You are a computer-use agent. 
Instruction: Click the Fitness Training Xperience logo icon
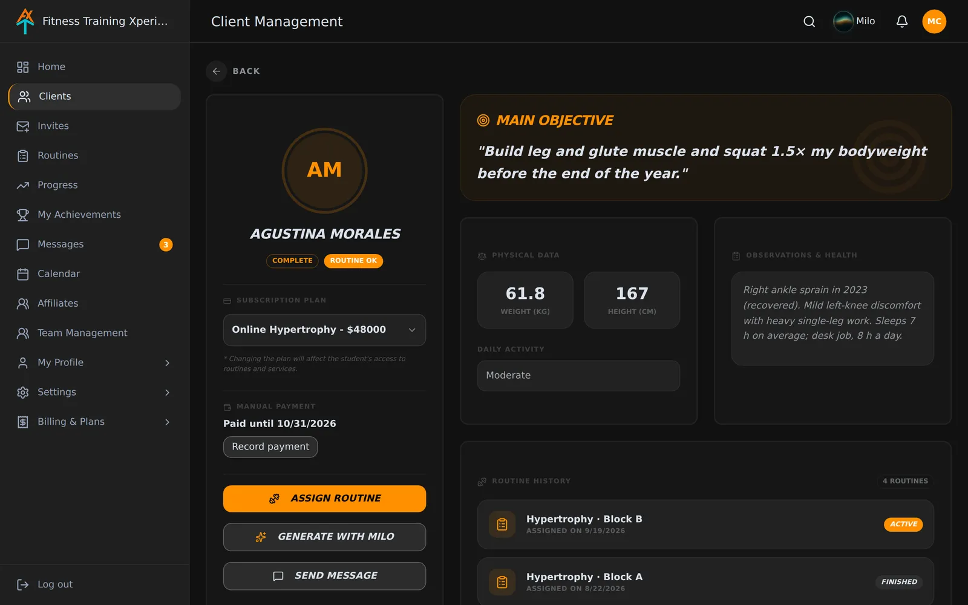pos(25,21)
